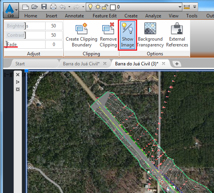The height and width of the screenshot is (193, 214).
Task: Open the C3D application menu button
Action: (x=11, y=10)
